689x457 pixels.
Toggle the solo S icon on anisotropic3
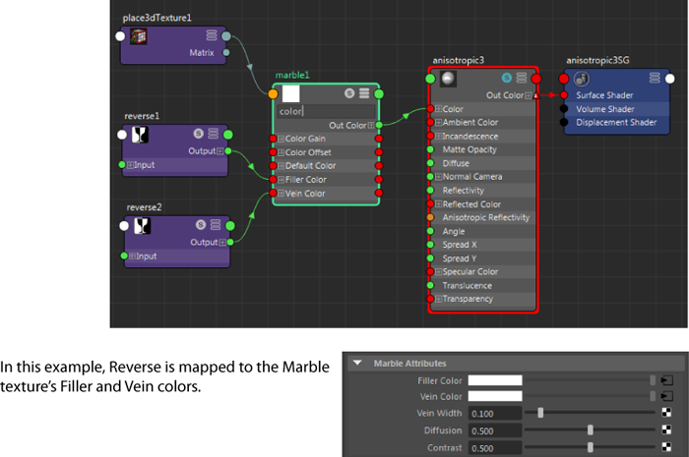click(507, 78)
